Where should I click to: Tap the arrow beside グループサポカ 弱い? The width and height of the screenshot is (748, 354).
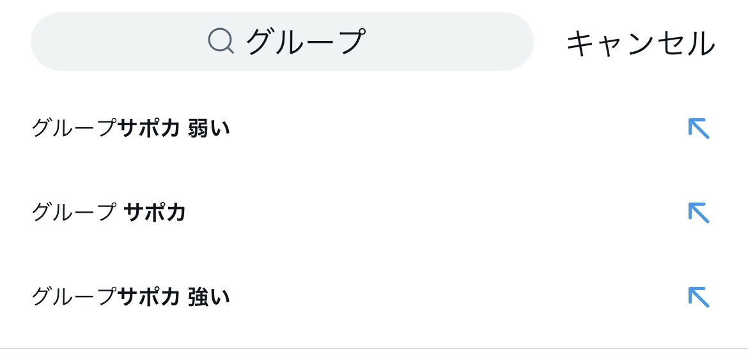pos(699,128)
